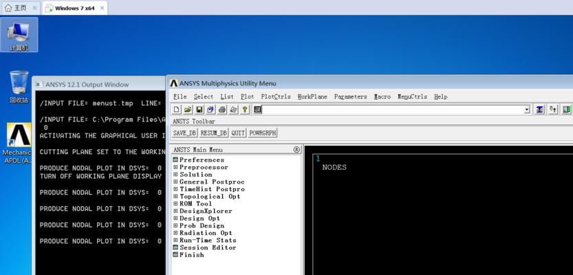
Task: Click the POWRGRPH toolbar button
Action: tap(262, 133)
